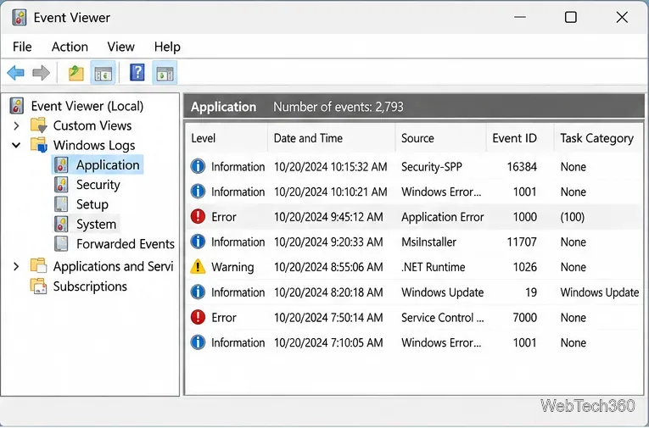
Task: Click Event ID 16384 cell
Action: (522, 167)
